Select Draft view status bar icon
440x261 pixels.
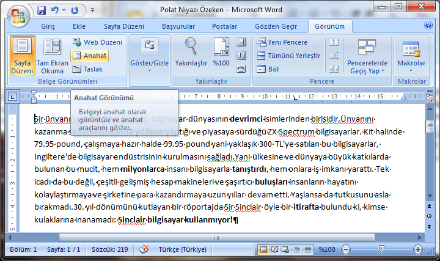(308, 249)
